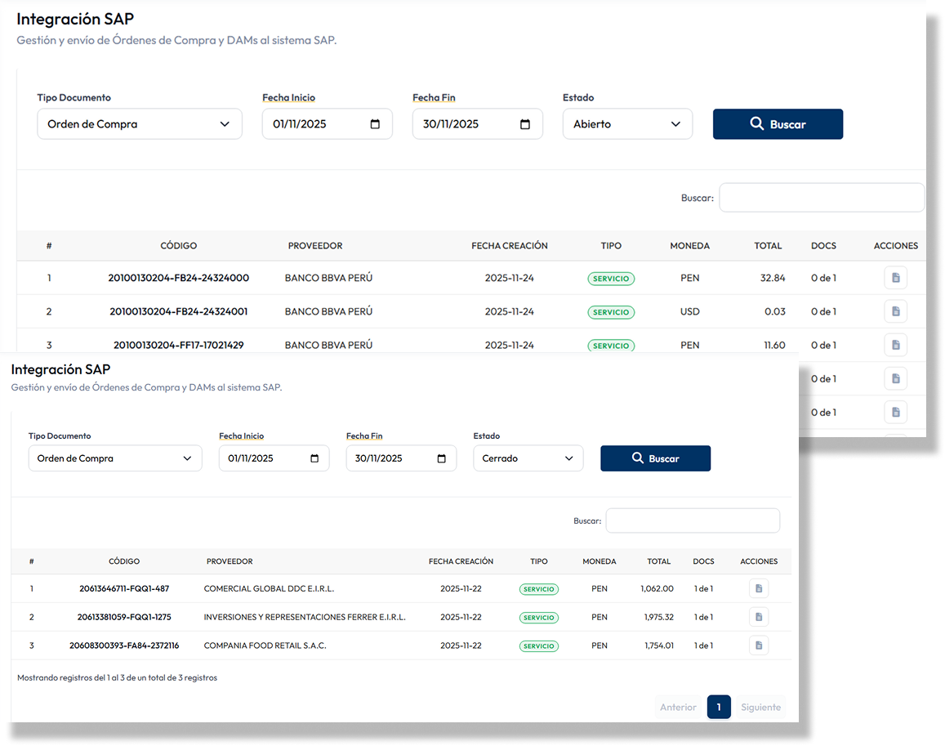Expand Tipo Documento dropdown in Abierto panel
945x746 pixels.
click(140, 124)
